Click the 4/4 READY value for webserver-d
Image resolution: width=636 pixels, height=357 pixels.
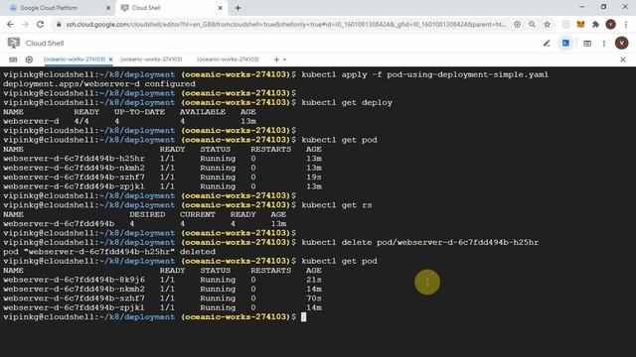tap(81, 121)
